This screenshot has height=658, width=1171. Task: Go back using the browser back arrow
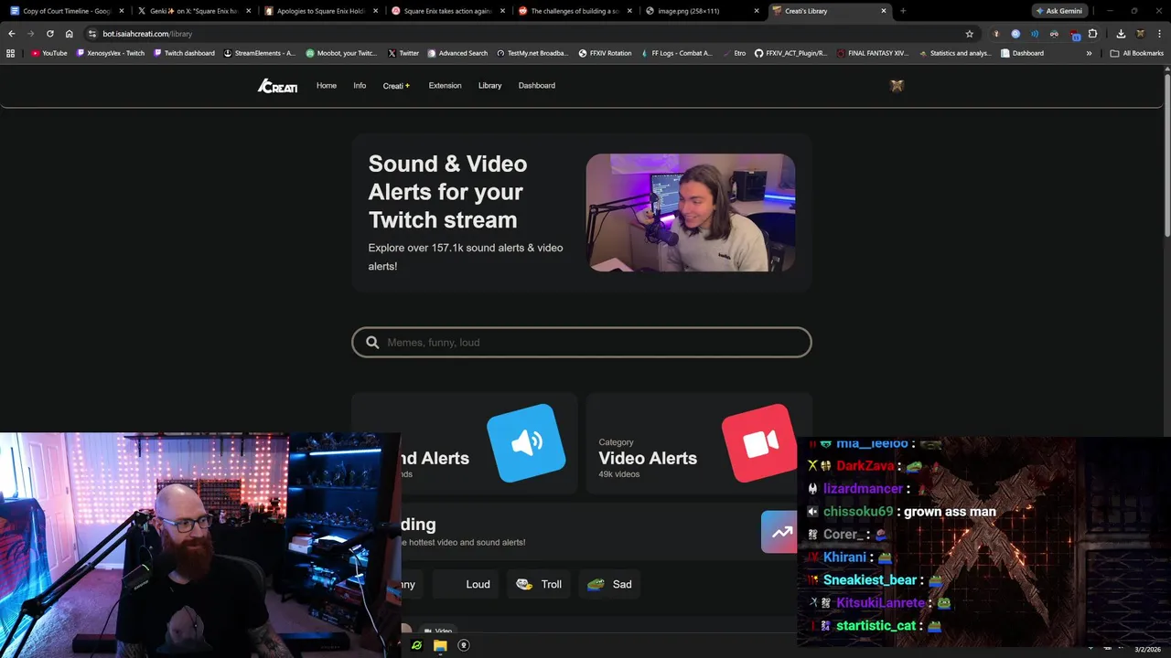[x=11, y=34]
